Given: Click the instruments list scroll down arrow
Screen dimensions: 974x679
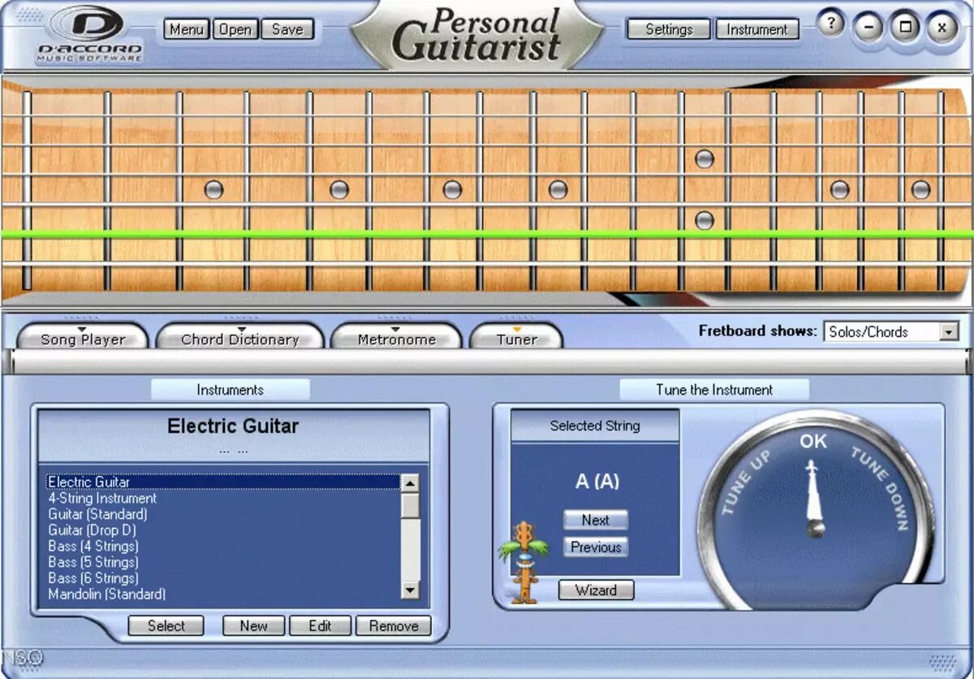Looking at the screenshot, I should tap(411, 590).
